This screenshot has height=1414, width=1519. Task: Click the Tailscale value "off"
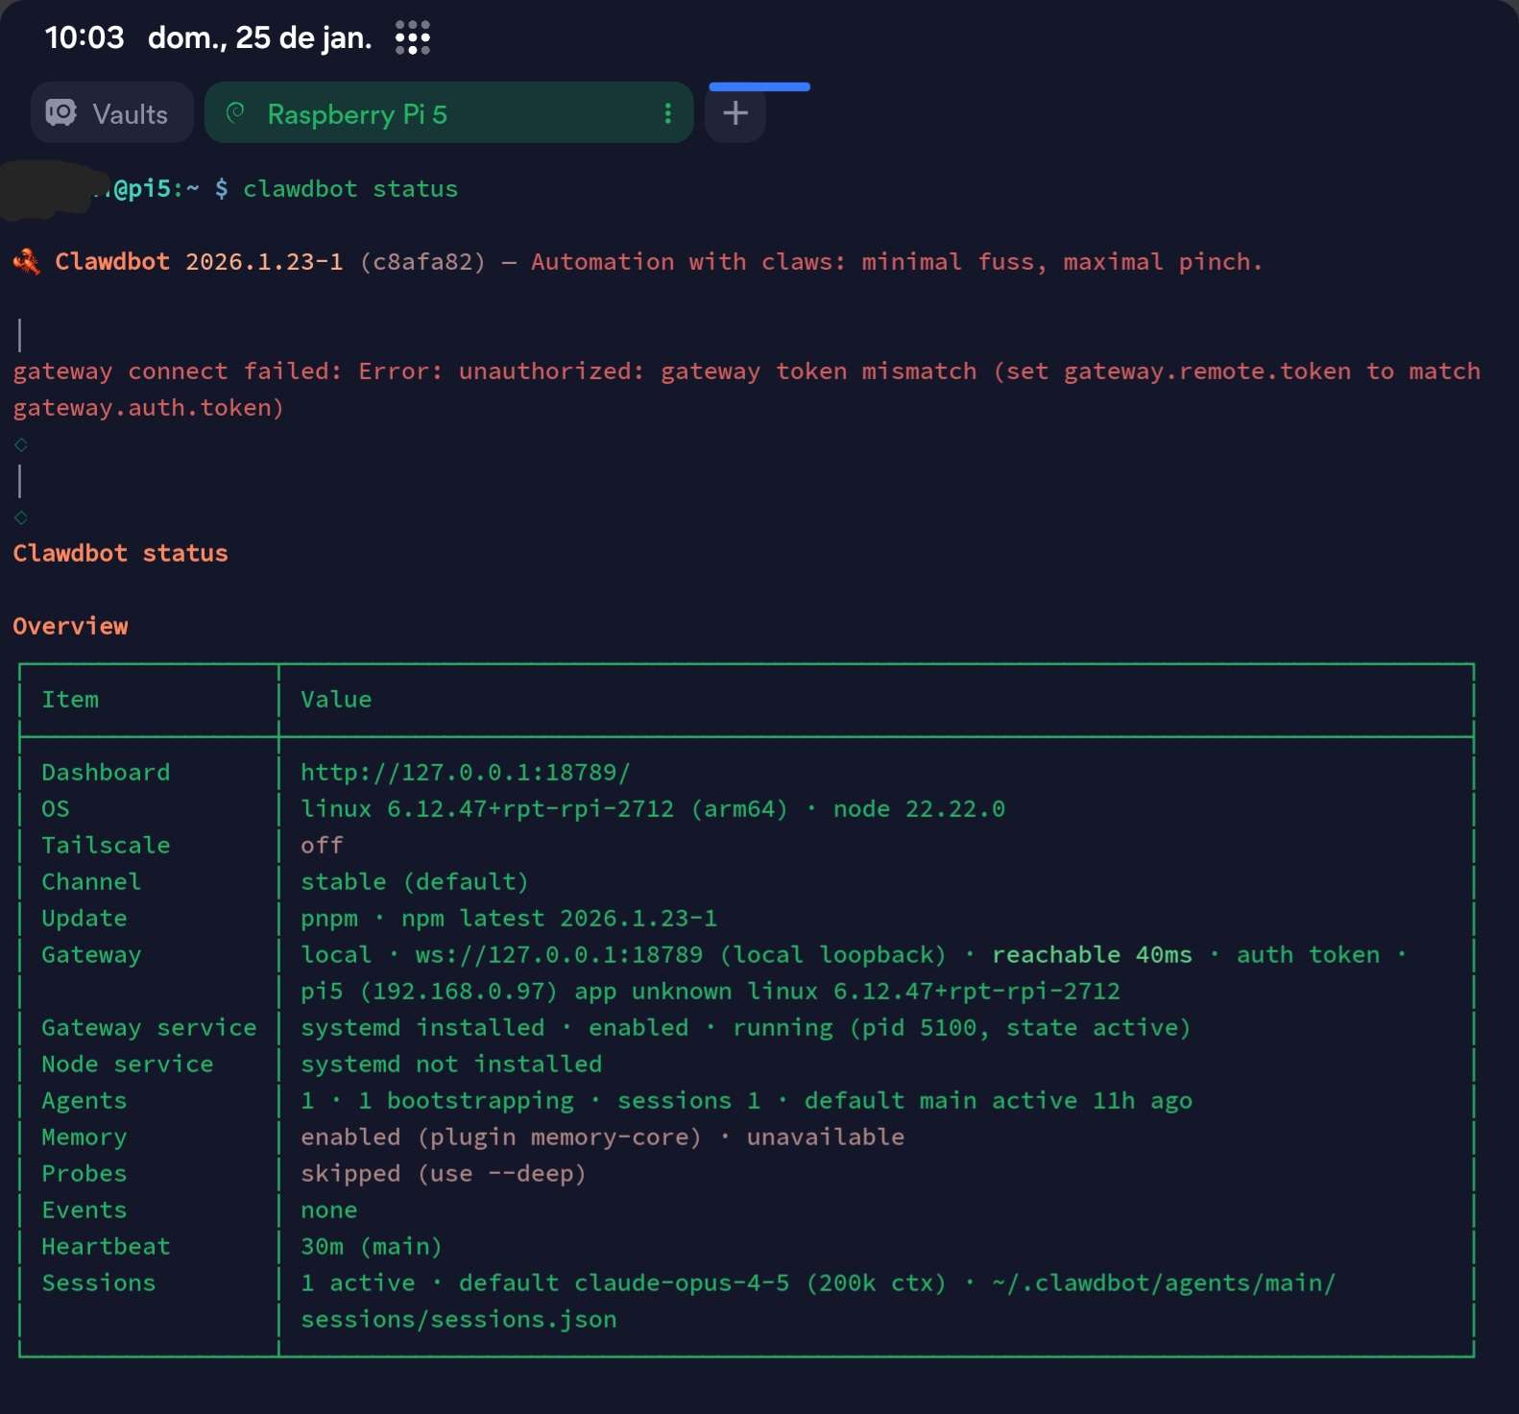pos(322,846)
